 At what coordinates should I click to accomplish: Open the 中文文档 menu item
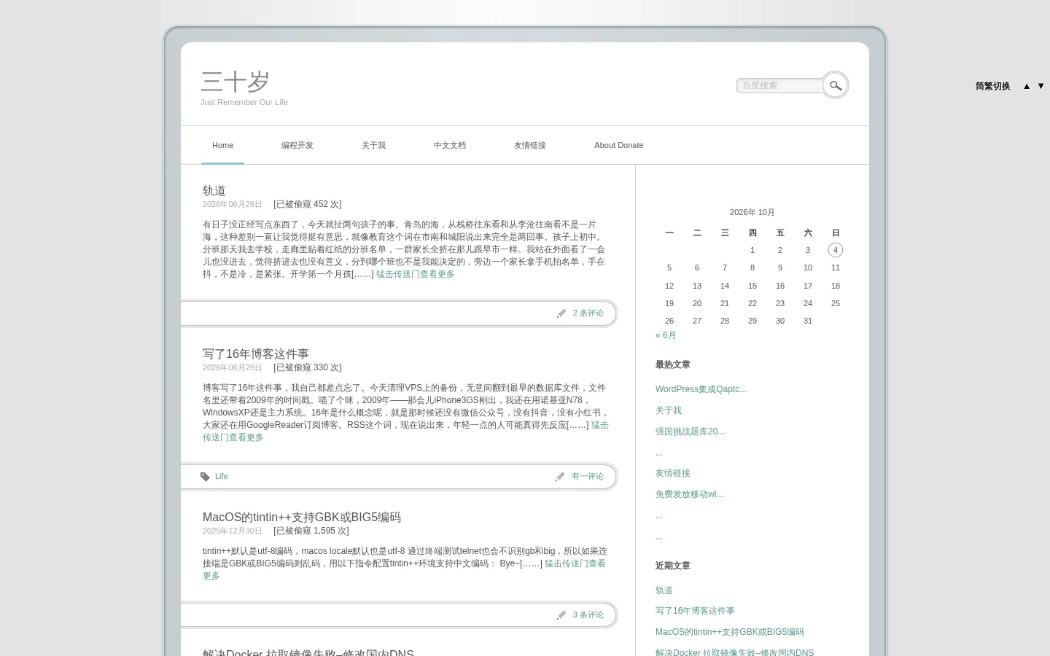tap(450, 145)
